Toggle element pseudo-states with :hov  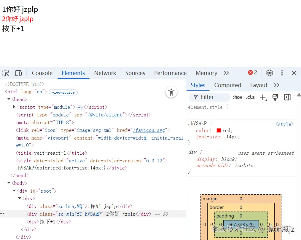point(237,97)
